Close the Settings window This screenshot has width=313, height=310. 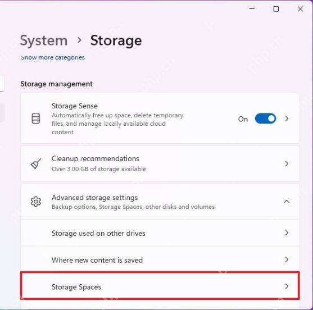tap(300, 9)
